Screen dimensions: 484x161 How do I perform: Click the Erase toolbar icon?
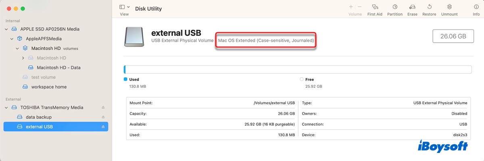(412, 7)
